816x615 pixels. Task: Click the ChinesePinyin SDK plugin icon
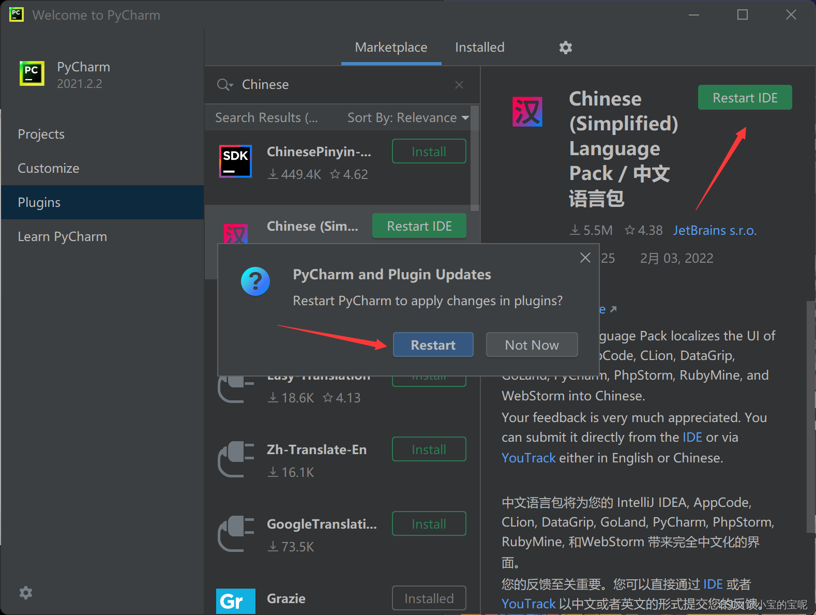pyautogui.click(x=235, y=161)
